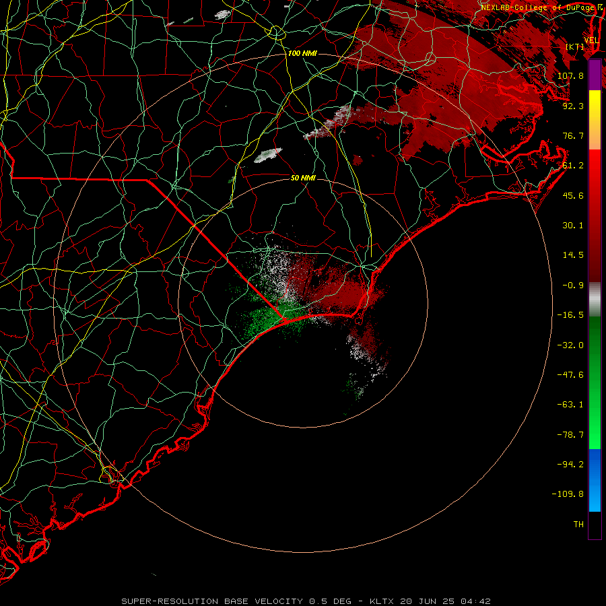
Task: Click the purple segment of the velocity color bar
Action: 595,75
